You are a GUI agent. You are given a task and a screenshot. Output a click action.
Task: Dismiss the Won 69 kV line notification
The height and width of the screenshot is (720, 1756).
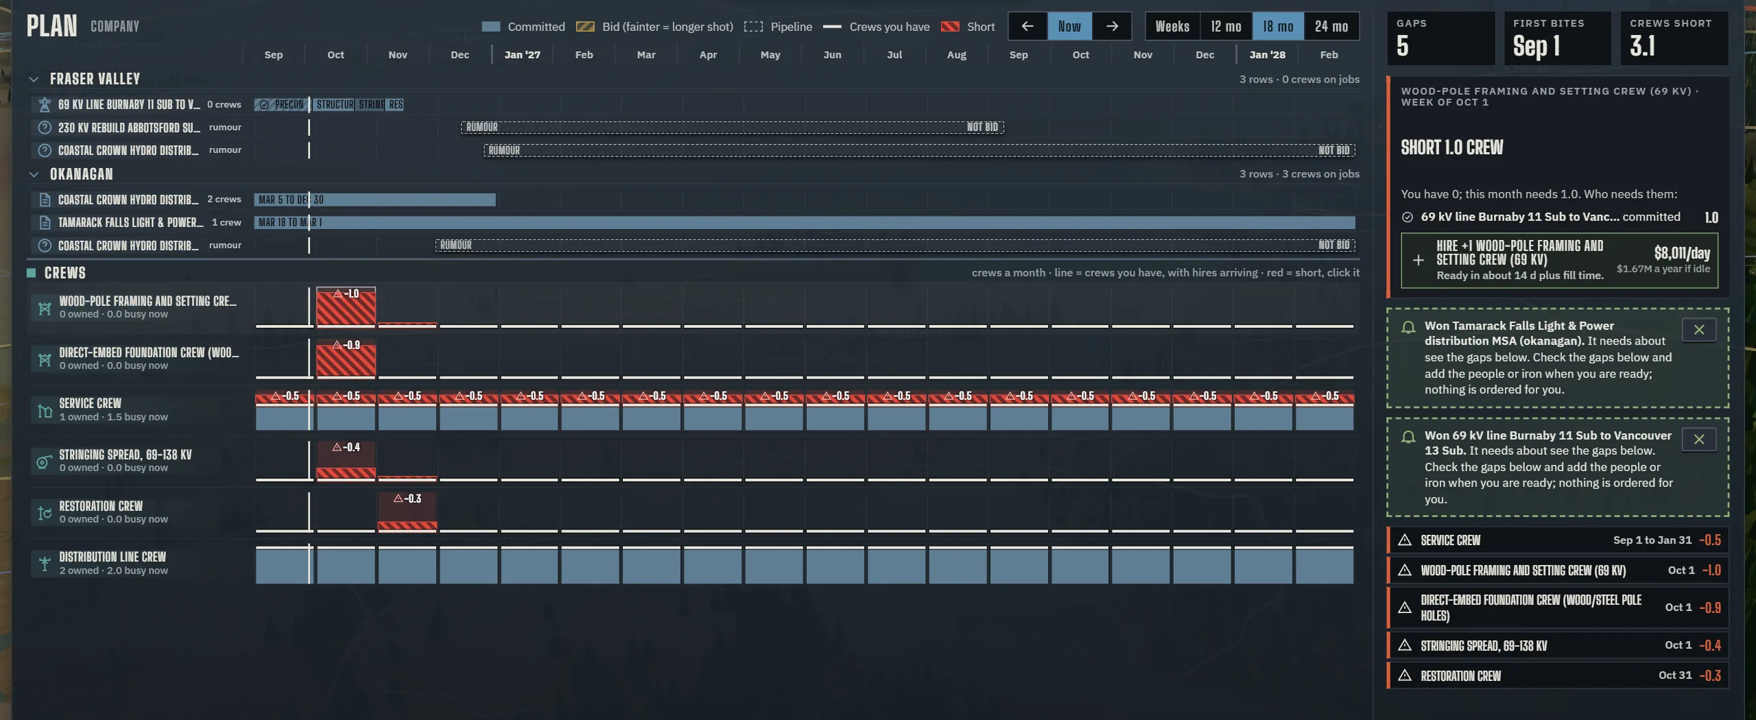point(1699,440)
